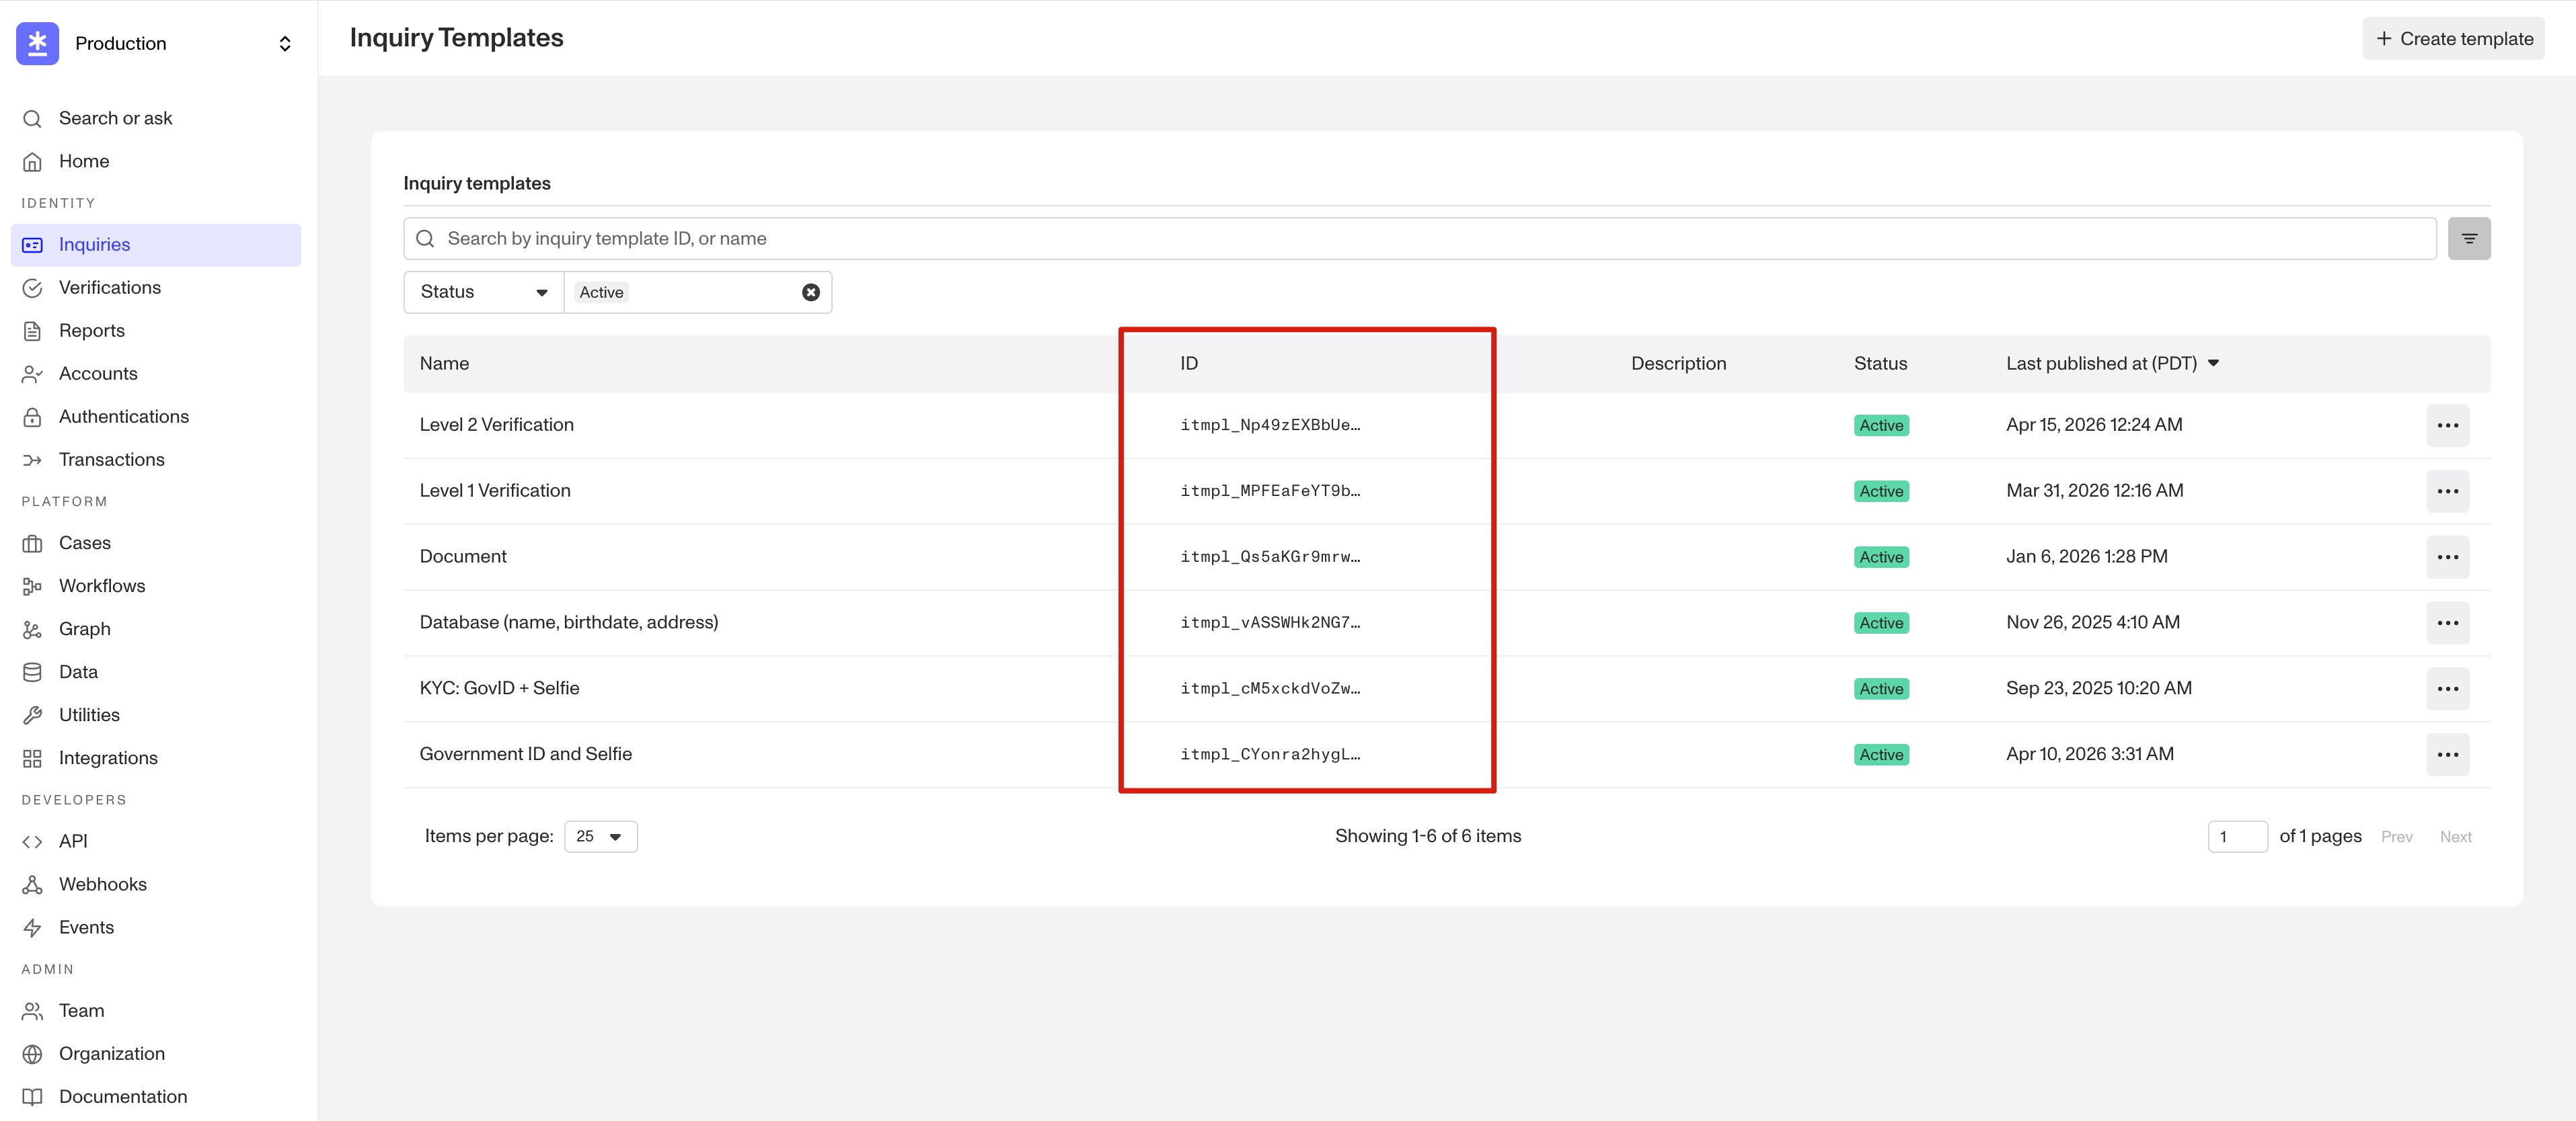
Task: Click the Data database icon
Action: pyautogui.click(x=32, y=673)
